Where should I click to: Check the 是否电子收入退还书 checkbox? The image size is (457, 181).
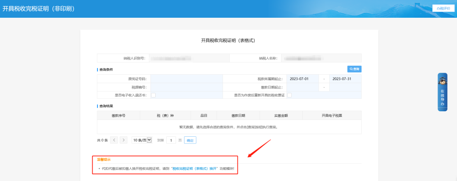[x=153, y=95]
